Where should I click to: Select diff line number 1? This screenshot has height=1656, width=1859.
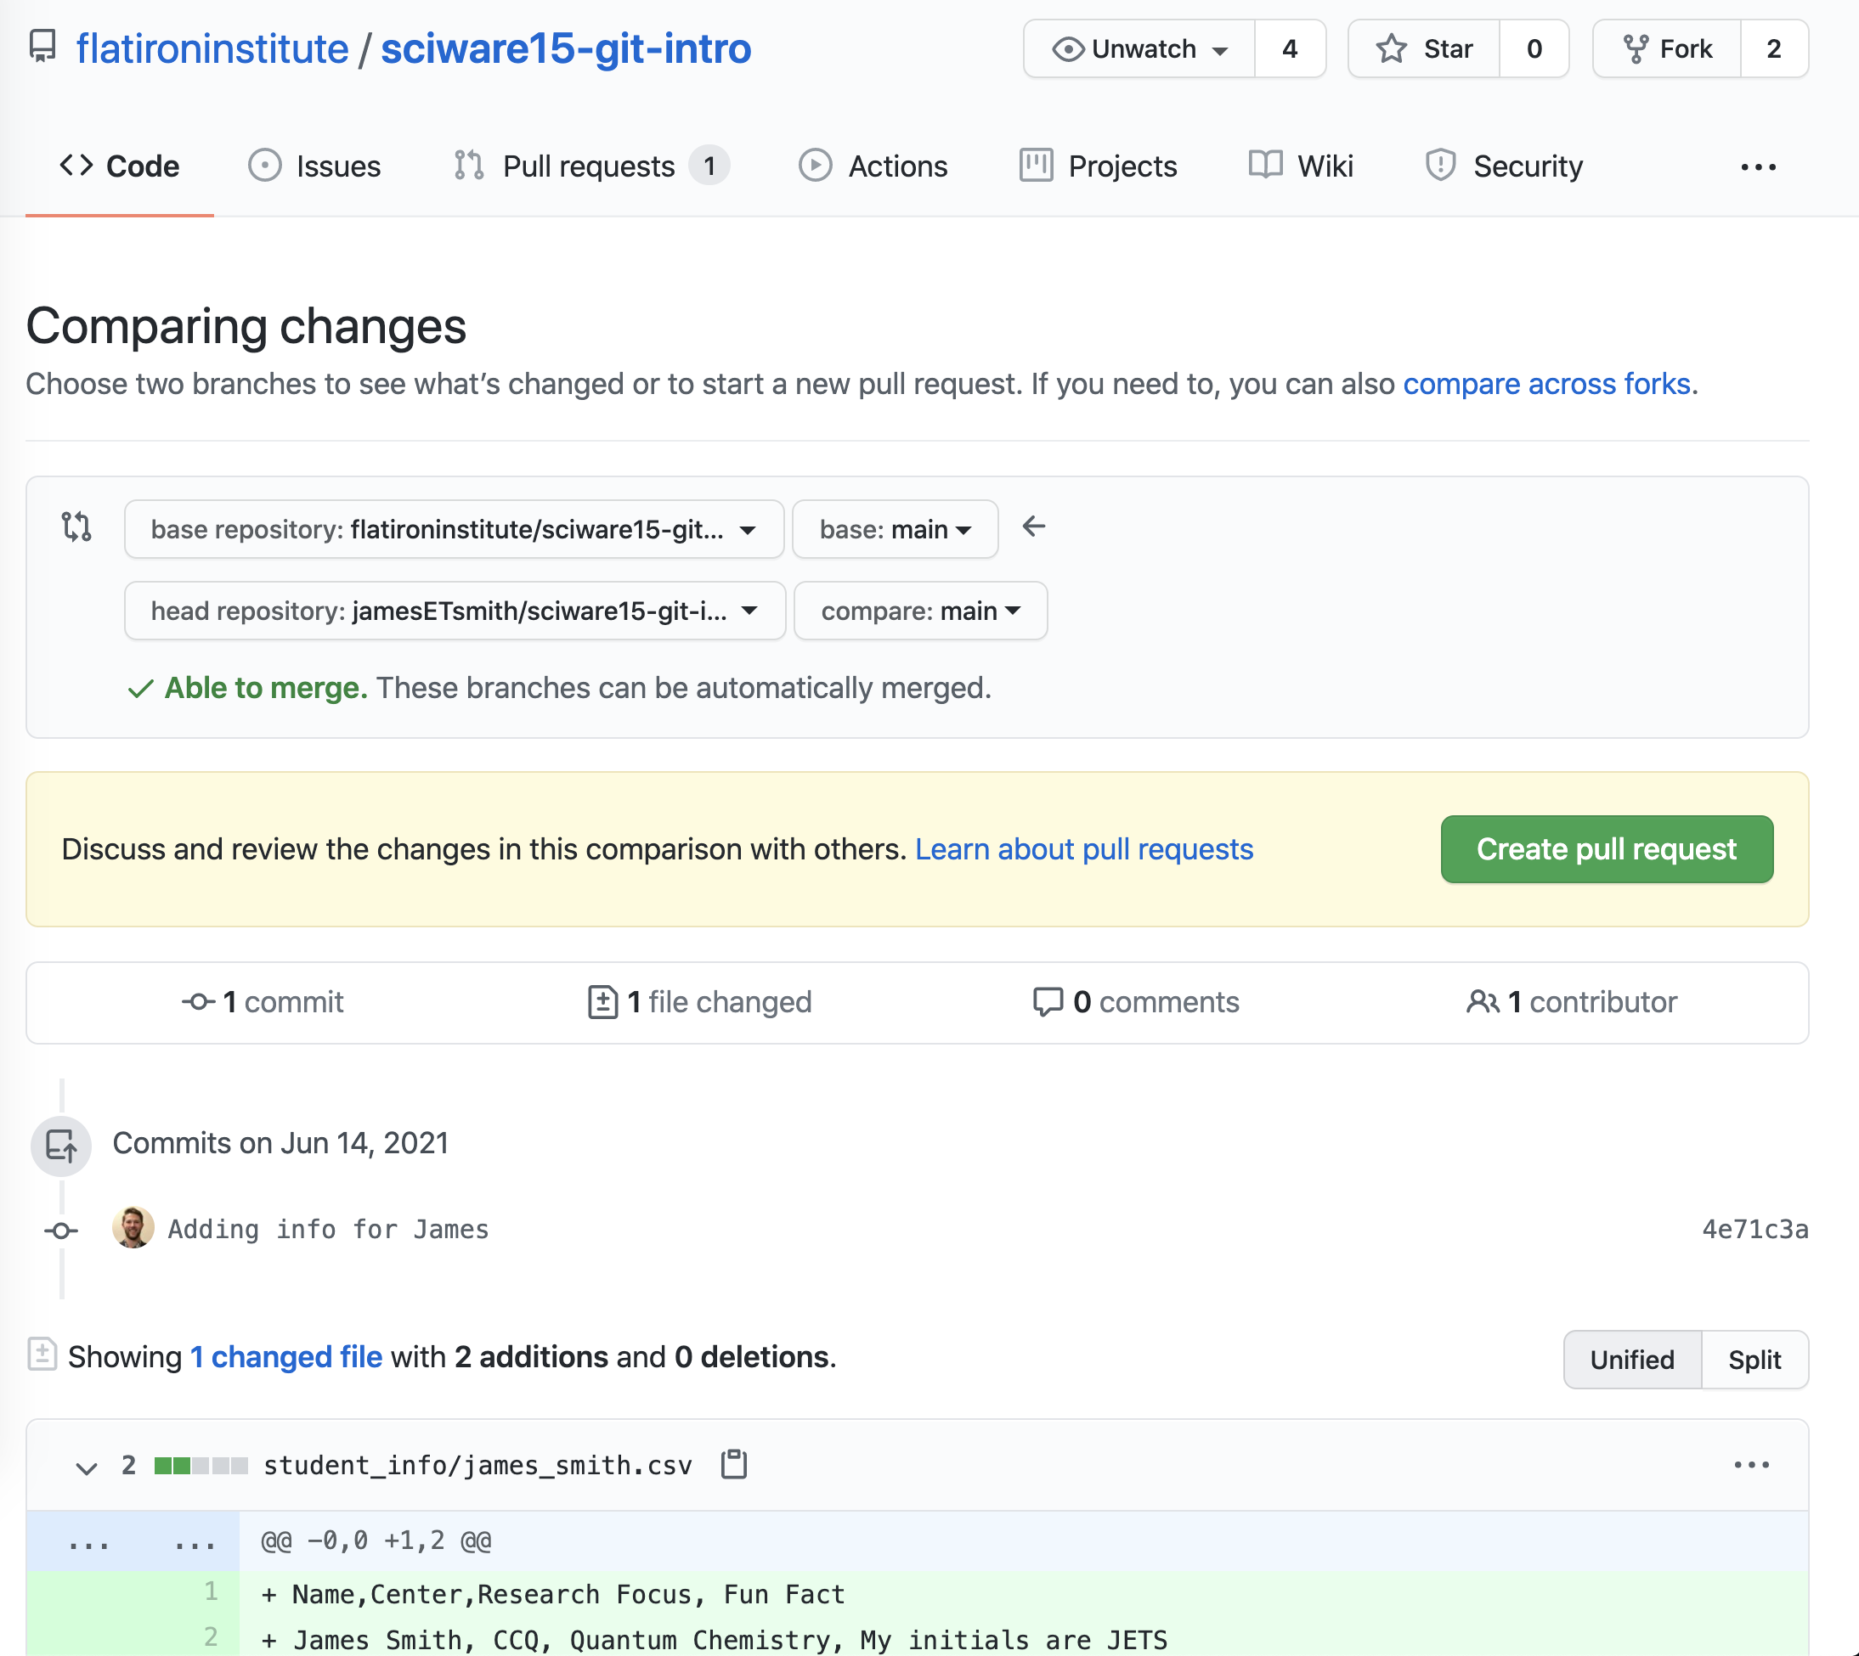[212, 1591]
